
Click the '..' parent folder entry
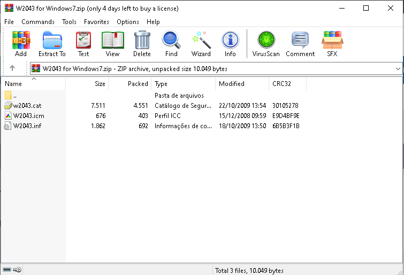coord(15,96)
